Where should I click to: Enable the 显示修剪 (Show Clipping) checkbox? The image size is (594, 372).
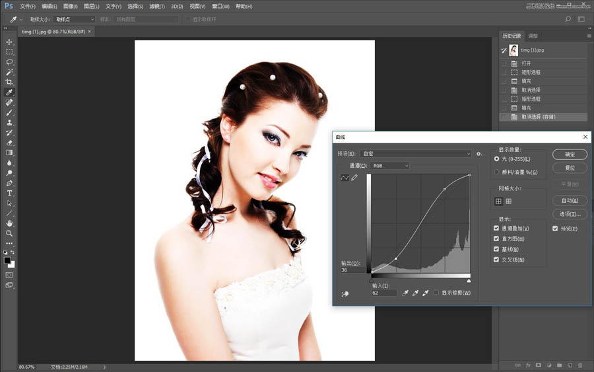(x=436, y=292)
